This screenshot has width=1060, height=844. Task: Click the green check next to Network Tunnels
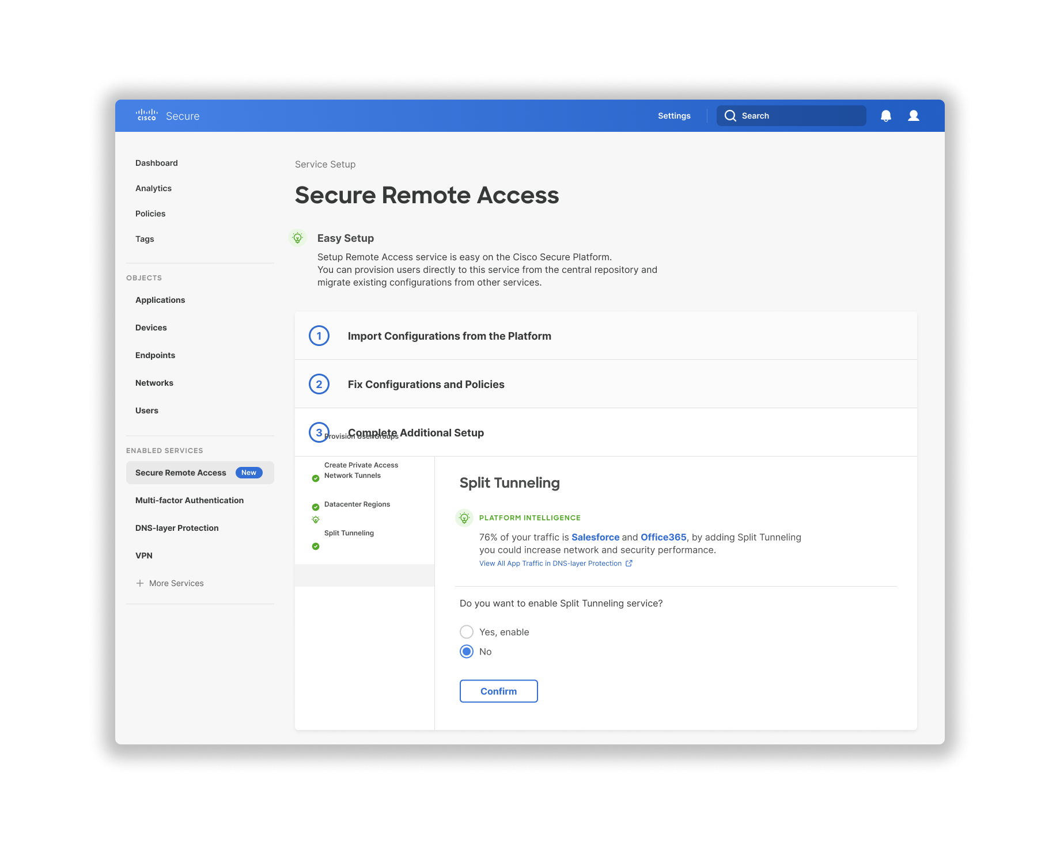tap(316, 478)
